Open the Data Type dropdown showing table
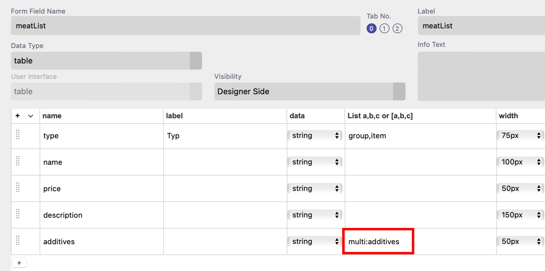545x271 pixels. pos(106,61)
